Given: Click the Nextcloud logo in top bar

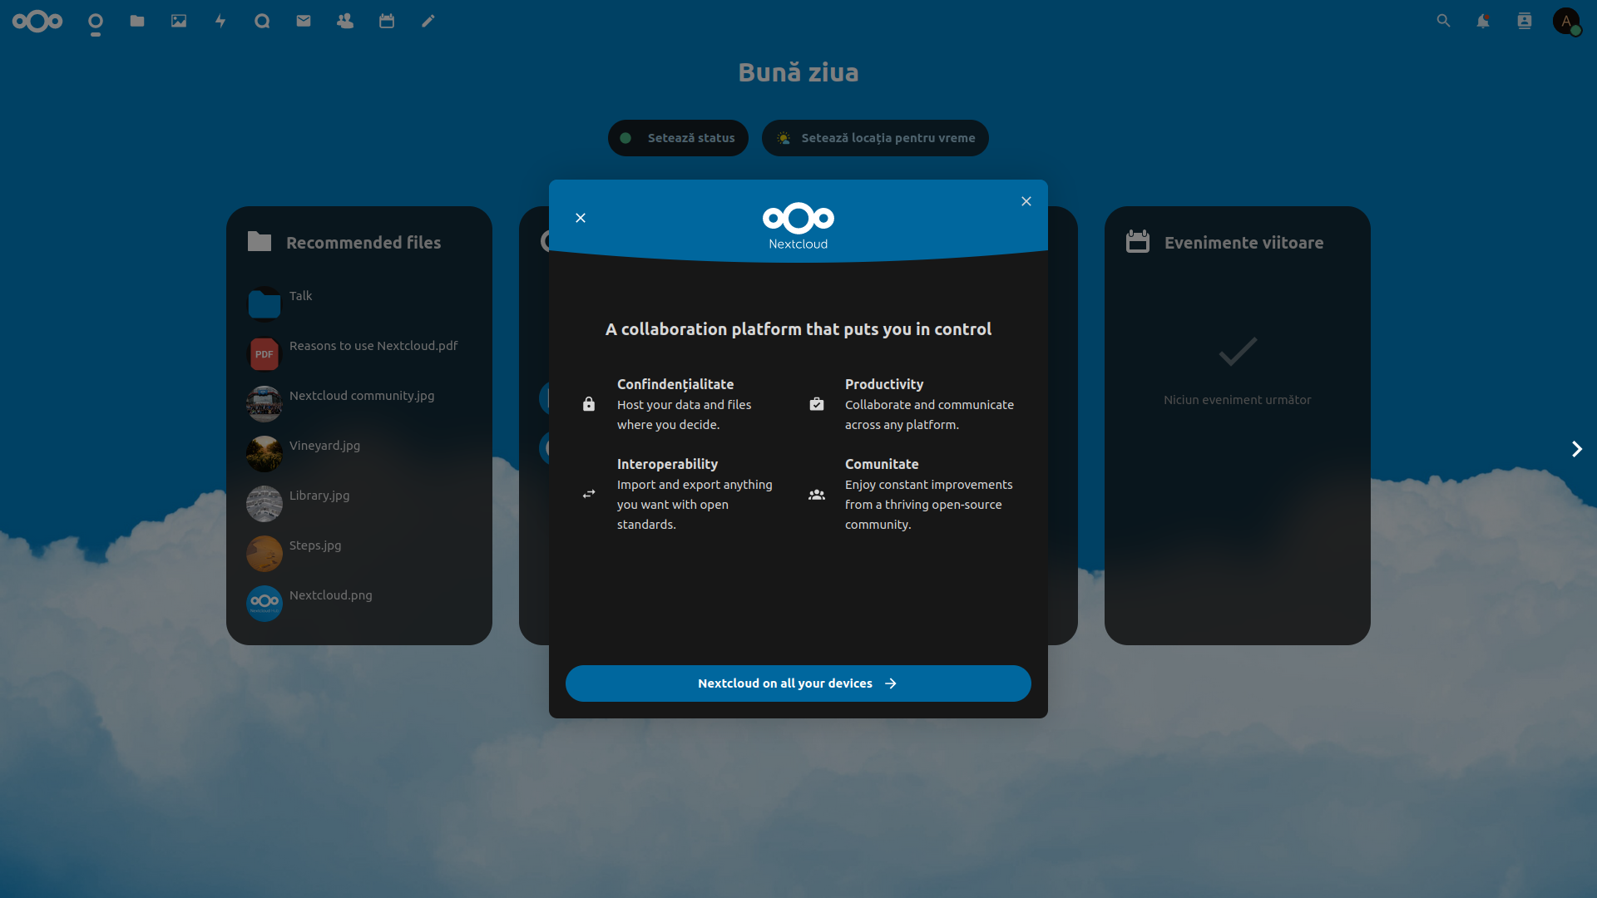Looking at the screenshot, I should click(37, 22).
